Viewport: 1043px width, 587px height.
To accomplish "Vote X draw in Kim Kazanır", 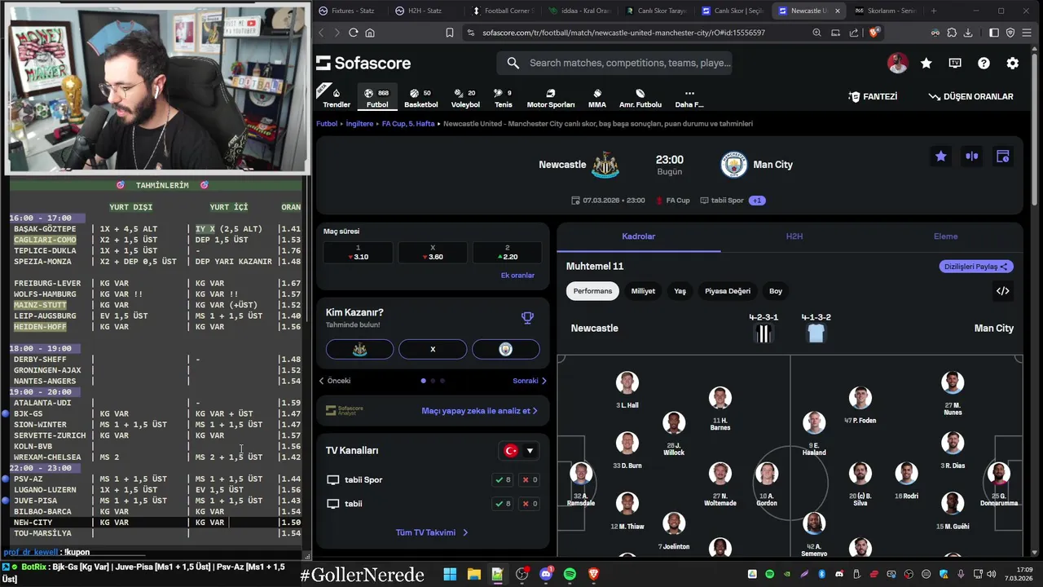I will click(x=433, y=349).
